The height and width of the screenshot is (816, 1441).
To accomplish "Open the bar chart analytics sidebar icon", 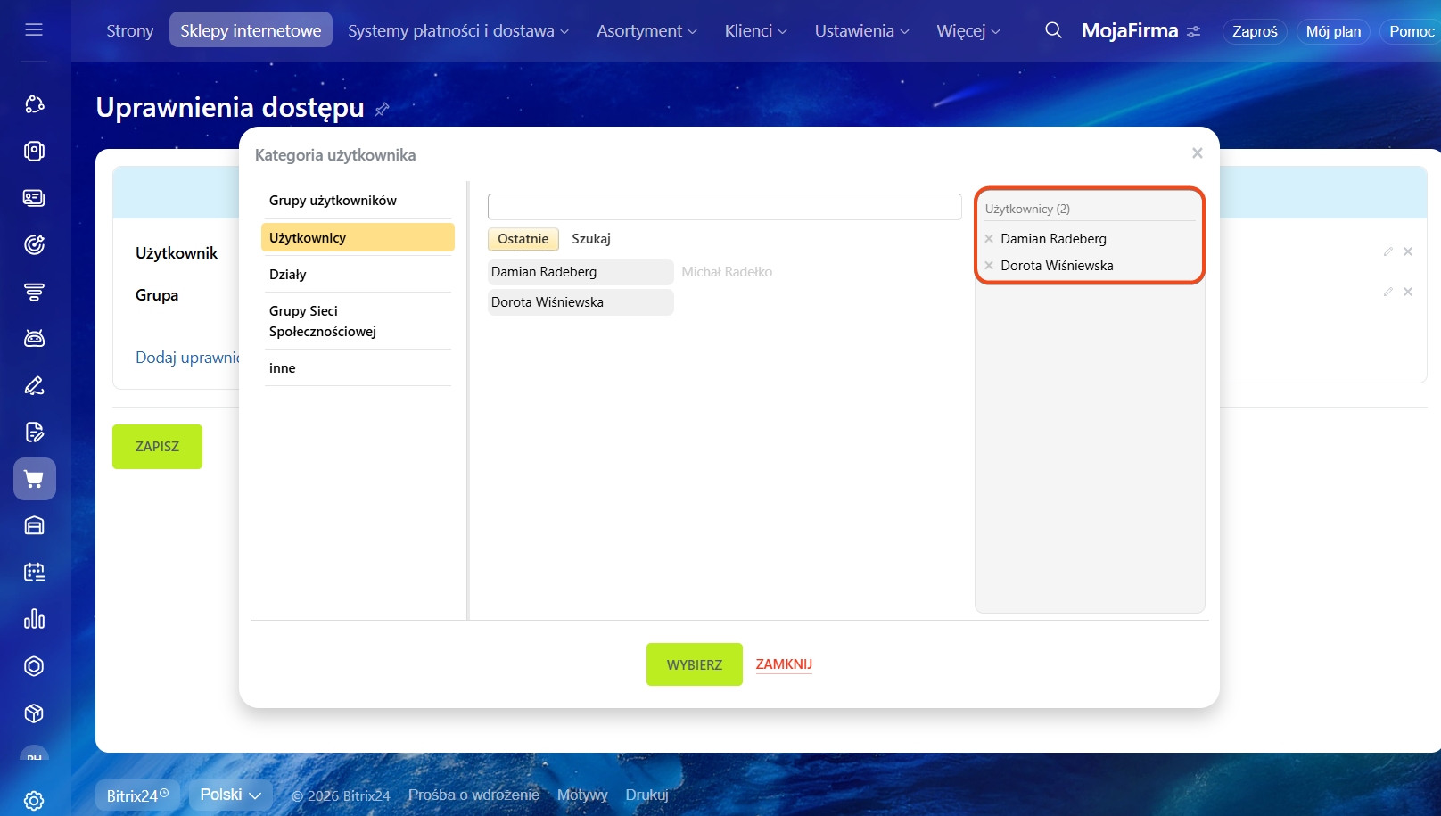I will (x=35, y=619).
